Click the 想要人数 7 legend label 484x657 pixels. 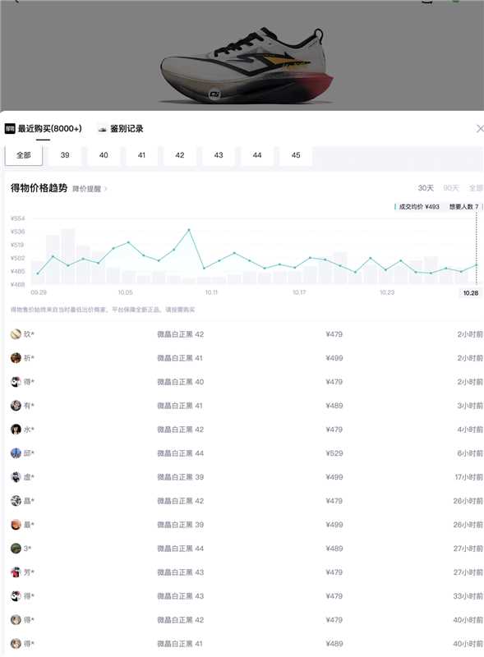tap(464, 207)
